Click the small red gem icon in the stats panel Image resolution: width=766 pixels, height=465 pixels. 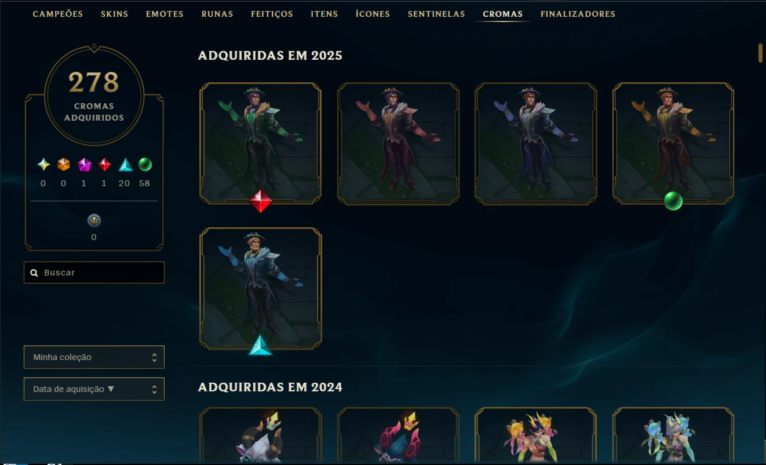tap(104, 165)
